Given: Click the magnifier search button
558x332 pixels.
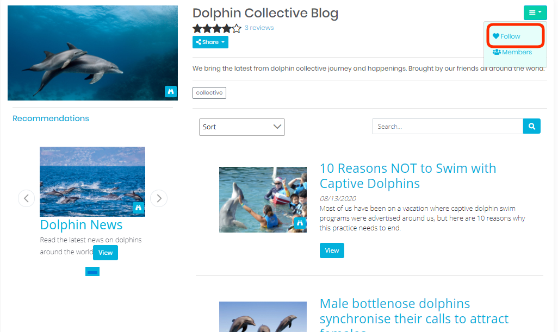Looking at the screenshot, I should (x=532, y=126).
